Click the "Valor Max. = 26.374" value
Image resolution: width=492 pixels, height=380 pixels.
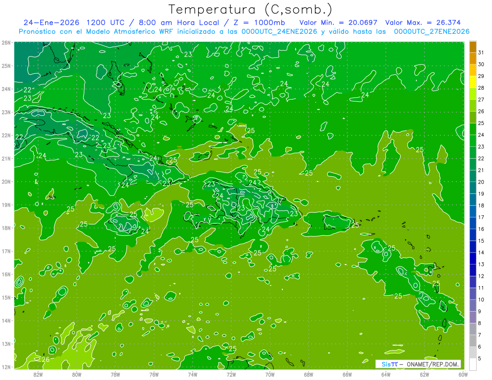tap(422, 22)
